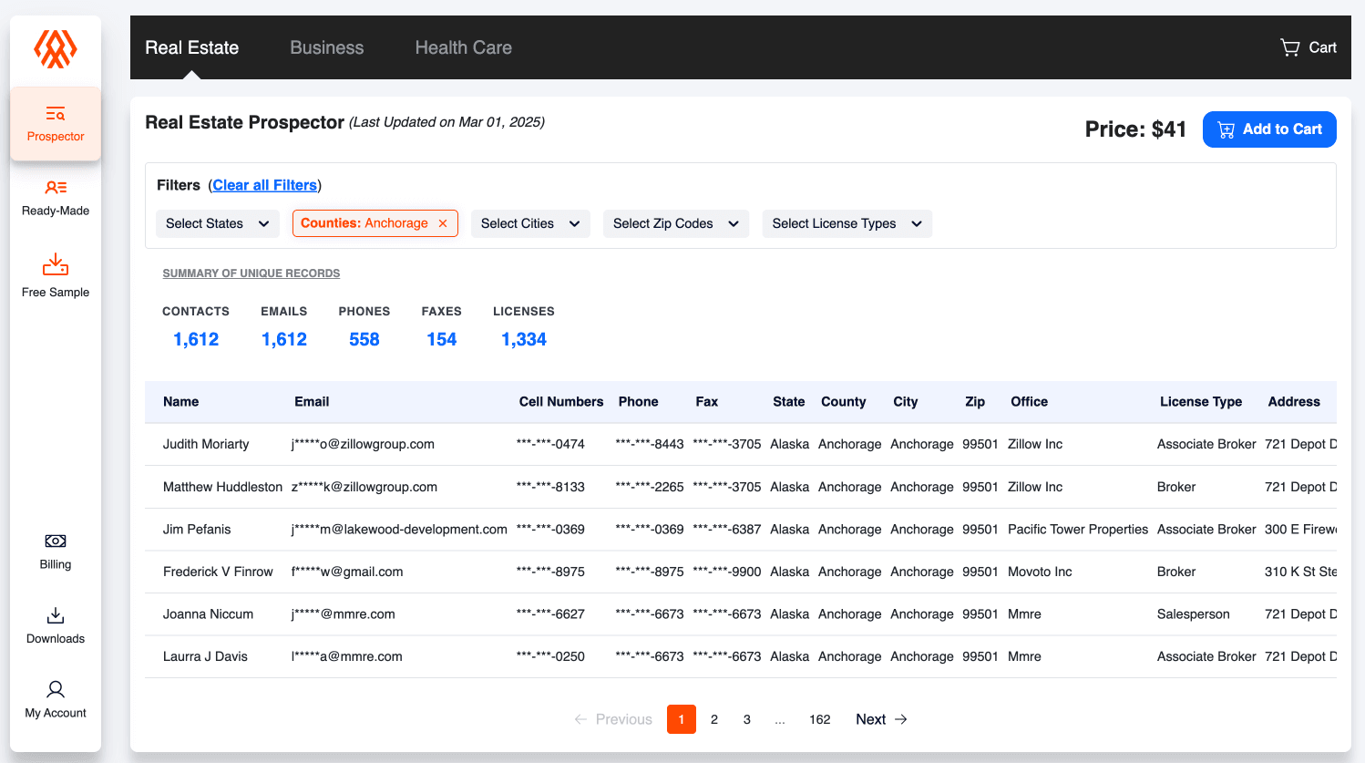
Task: Open the Prospector sidebar icon
Action: (x=56, y=115)
